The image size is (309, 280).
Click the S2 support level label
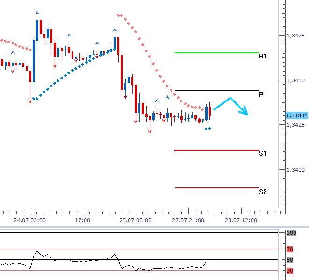tap(263, 192)
